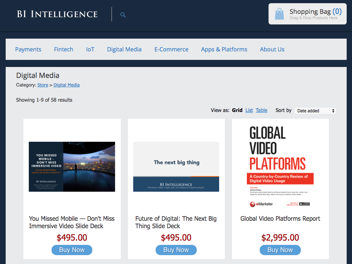Image resolution: width=352 pixels, height=264 pixels.
Task: Open 'Global Video Platforms Report' title
Action: [280, 219]
